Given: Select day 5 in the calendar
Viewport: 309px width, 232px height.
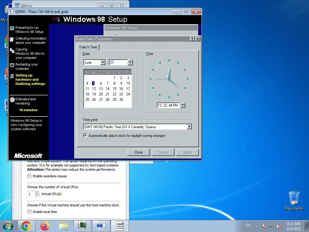Looking at the screenshot, I should (94, 83).
